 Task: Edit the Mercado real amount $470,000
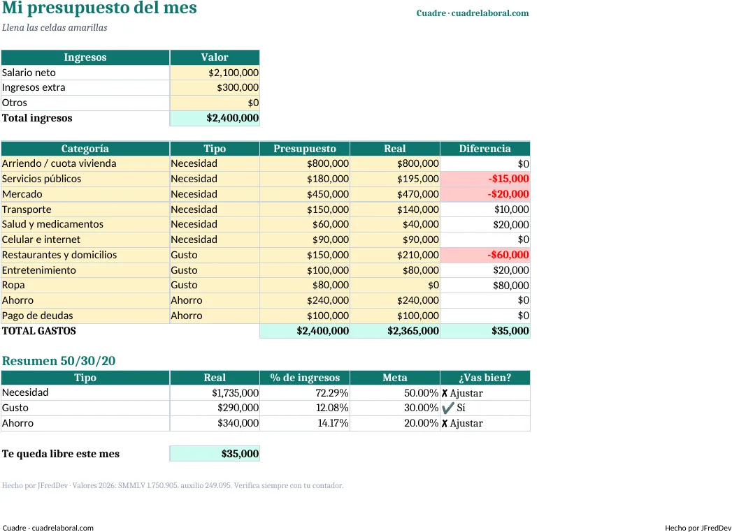pyautogui.click(x=395, y=194)
